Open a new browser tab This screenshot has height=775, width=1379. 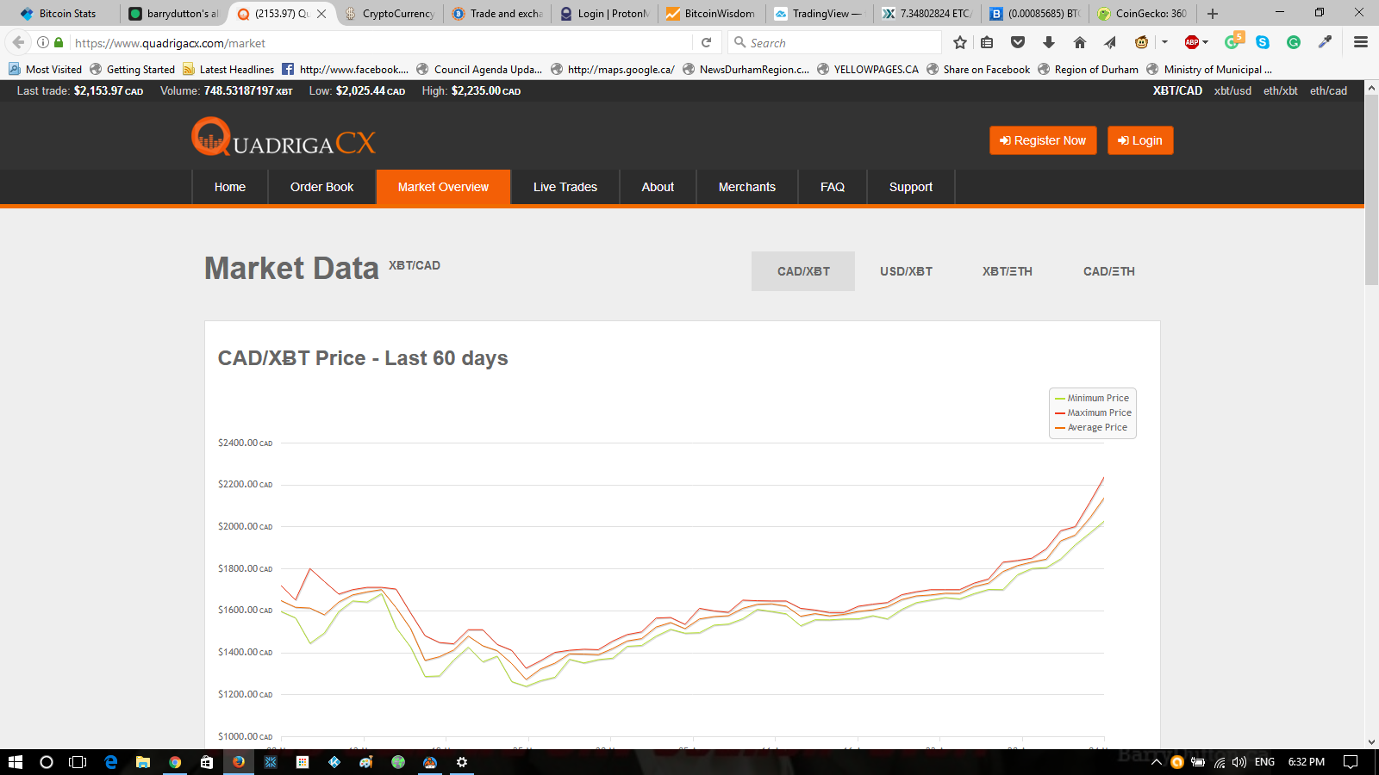(x=1213, y=14)
